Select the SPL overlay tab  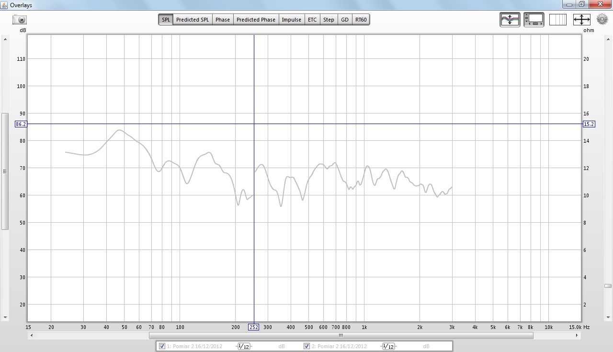(166, 20)
